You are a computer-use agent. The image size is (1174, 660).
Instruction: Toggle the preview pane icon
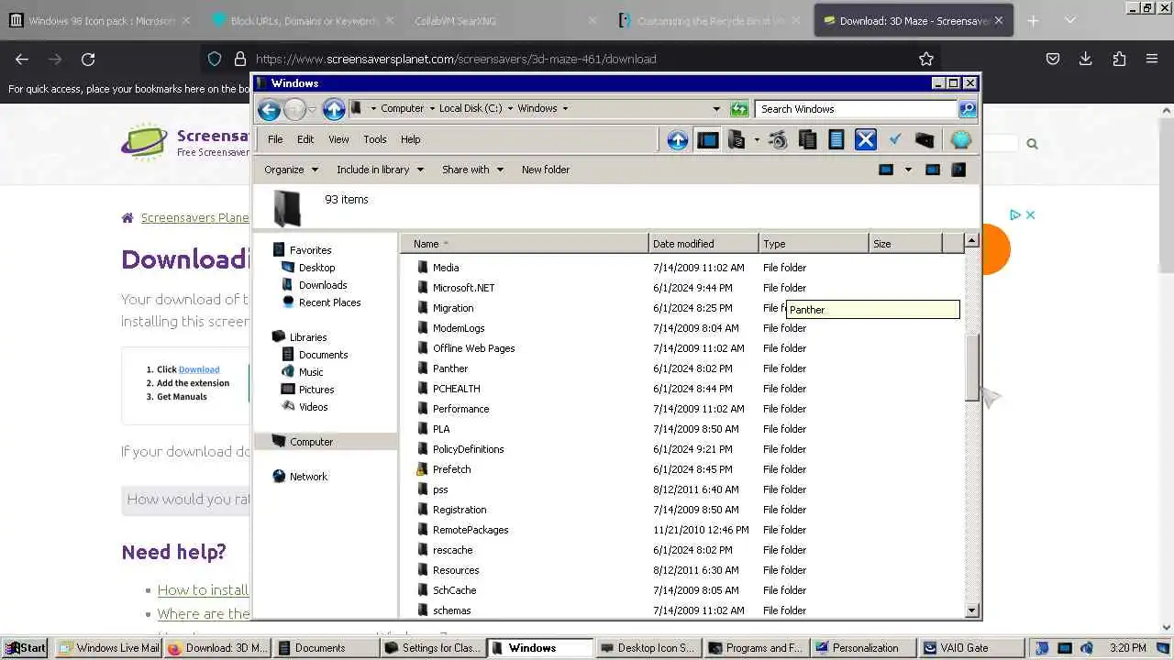(x=933, y=170)
